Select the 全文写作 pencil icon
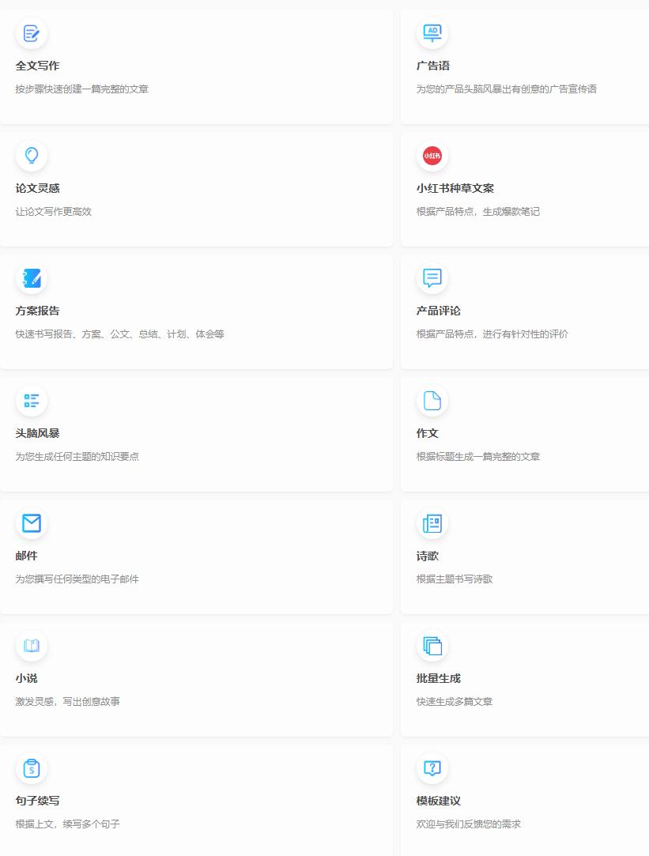 tap(32, 33)
